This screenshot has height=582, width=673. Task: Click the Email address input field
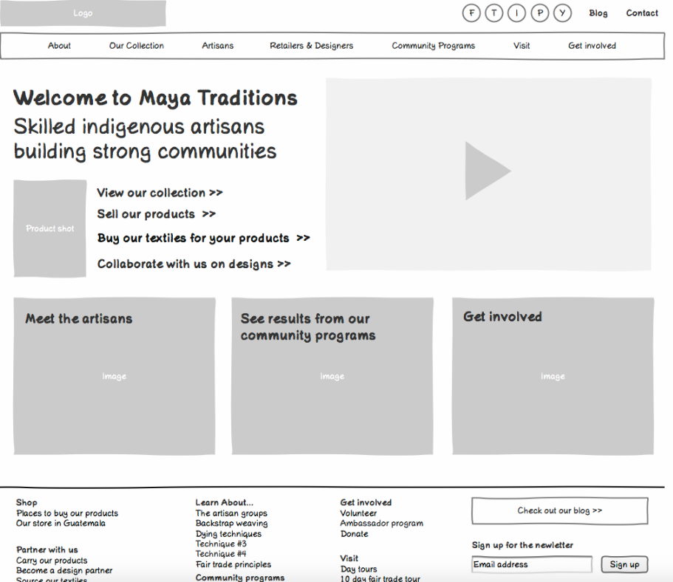(x=531, y=564)
